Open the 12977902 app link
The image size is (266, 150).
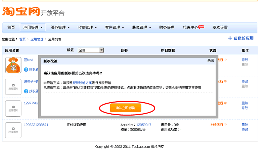31,103
